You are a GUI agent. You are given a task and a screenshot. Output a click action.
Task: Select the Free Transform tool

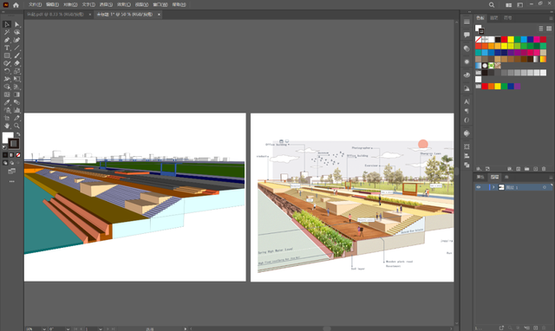click(16, 79)
